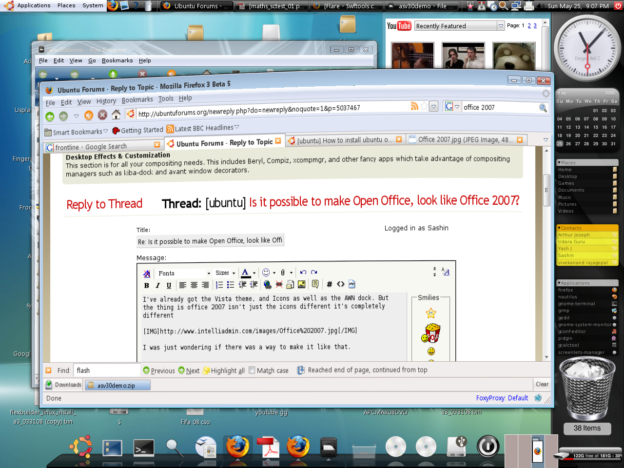The width and height of the screenshot is (624, 468).
Task: Align message text right
Action: coord(205,285)
